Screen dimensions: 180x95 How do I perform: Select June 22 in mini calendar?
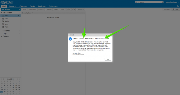10,90
